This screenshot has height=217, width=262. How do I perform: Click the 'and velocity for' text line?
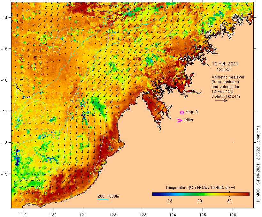click(225, 86)
